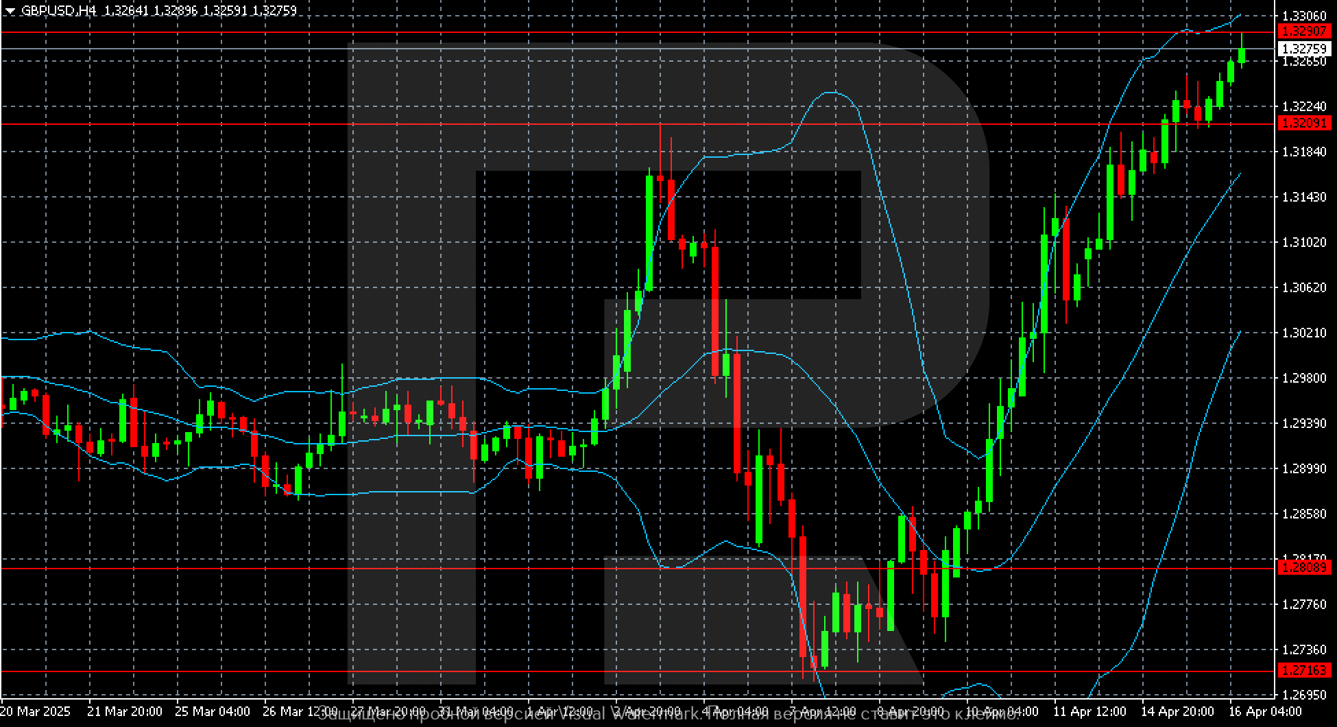
Task: Click the latest green candle at far right
Action: [1242, 55]
